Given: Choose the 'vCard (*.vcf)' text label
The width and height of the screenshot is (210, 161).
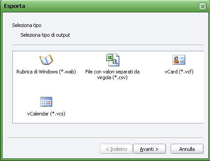Looking at the screenshot, I should click(179, 72).
